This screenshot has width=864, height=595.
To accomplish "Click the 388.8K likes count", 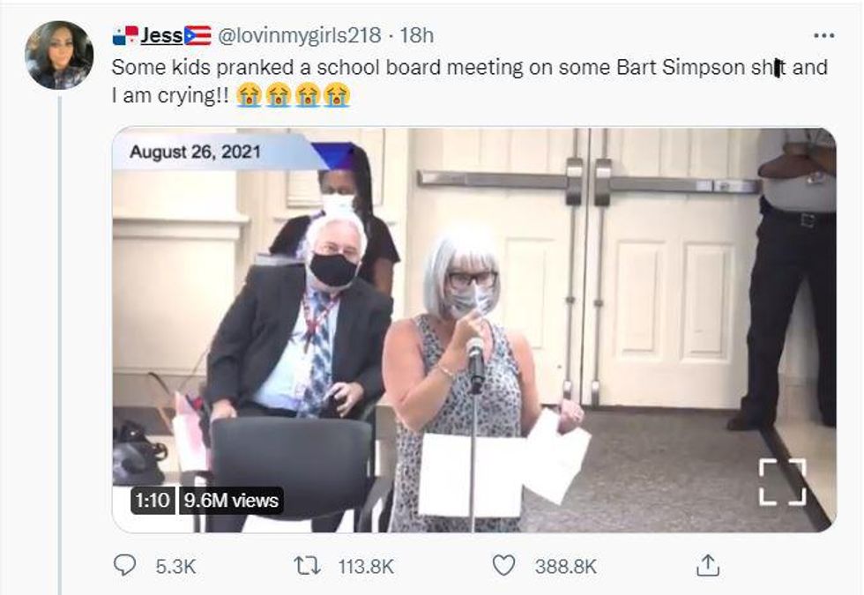I will (565, 566).
